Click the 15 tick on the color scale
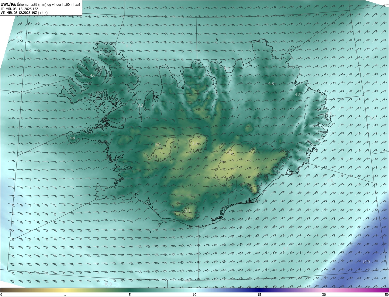This screenshot has height=297, width=389. tap(259, 295)
